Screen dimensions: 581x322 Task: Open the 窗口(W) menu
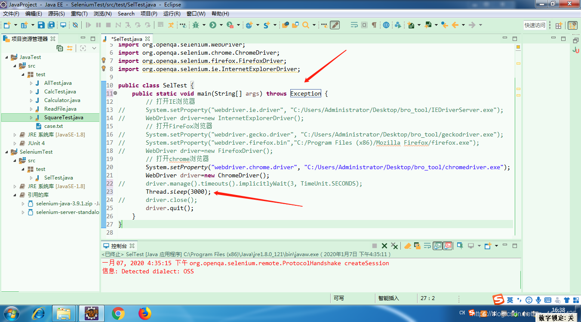pos(196,14)
